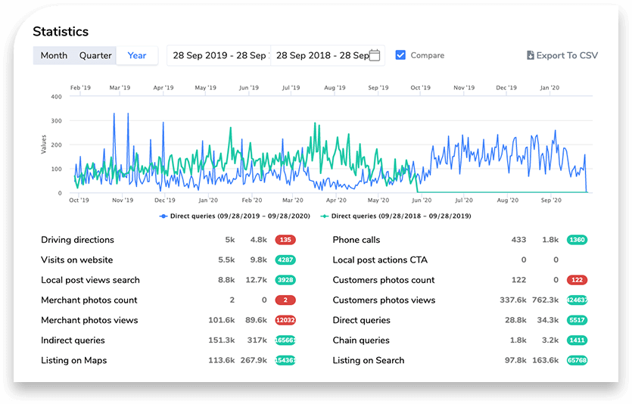Screen dimensions: 632x404
Task: Select the Direct queries metric row
Action: pyautogui.click(x=362, y=320)
